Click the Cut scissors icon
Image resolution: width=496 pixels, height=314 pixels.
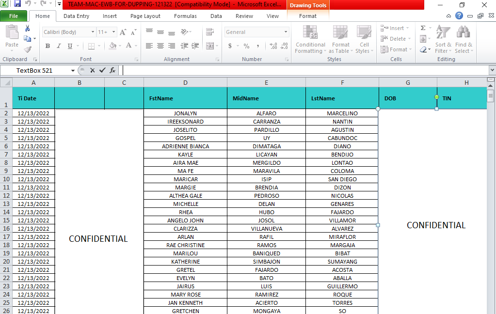pos(28,29)
